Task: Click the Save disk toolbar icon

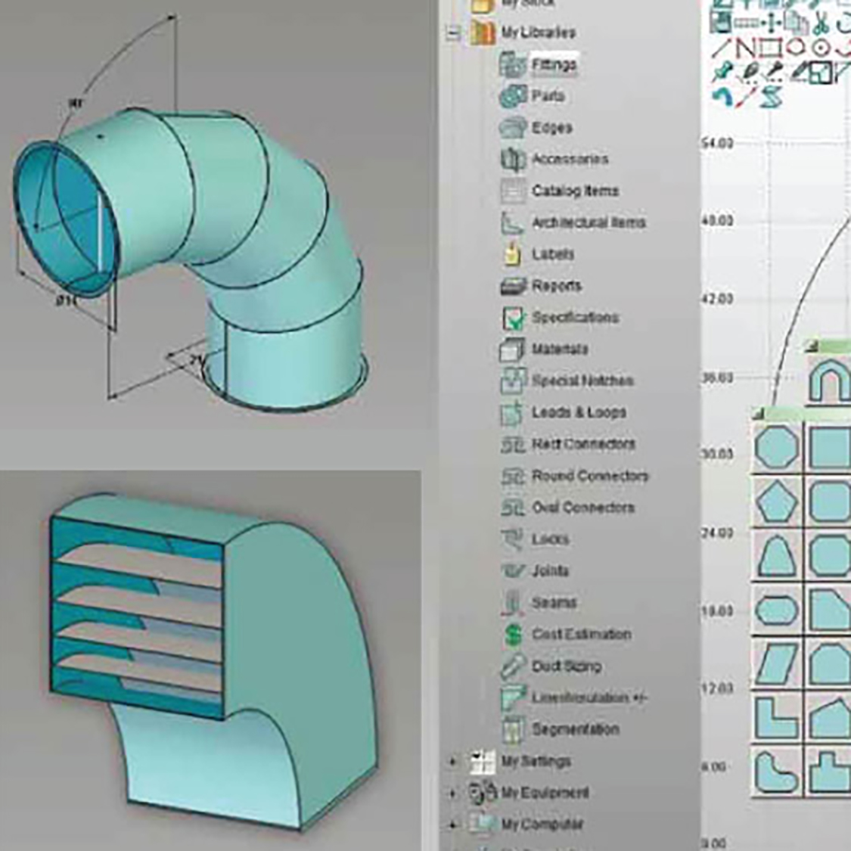Action: (722, 22)
